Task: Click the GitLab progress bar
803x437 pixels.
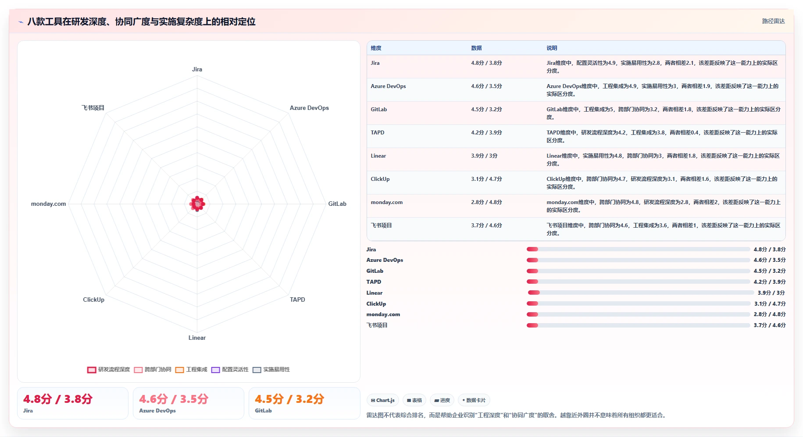Action: click(x=638, y=271)
